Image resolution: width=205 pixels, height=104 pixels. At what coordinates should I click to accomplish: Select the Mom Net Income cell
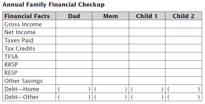111,32
